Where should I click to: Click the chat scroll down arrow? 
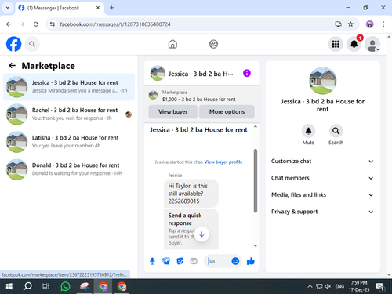256,245
